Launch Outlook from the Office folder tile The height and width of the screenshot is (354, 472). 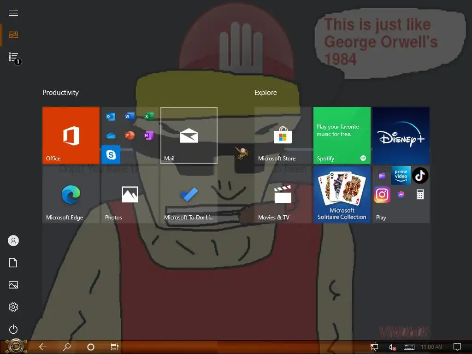111,116
